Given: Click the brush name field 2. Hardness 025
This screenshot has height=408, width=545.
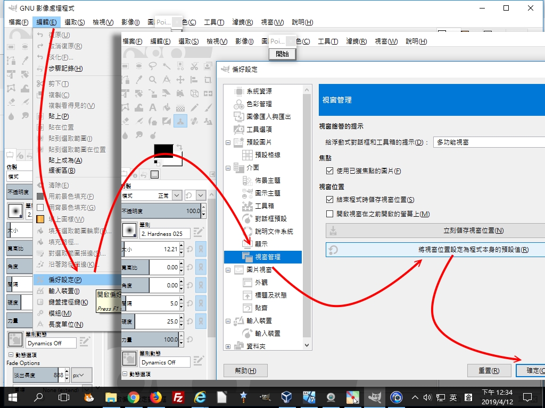Looking at the screenshot, I should click(165, 234).
